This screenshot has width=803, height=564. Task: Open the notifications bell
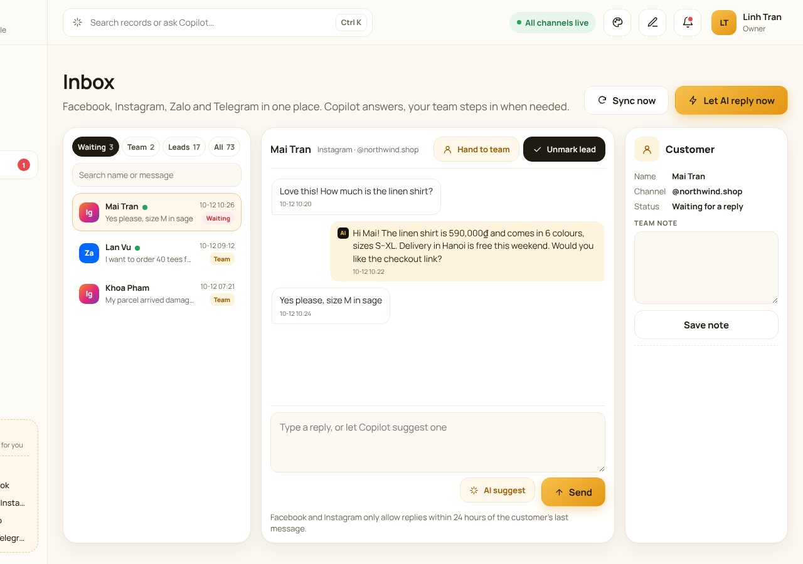688,23
